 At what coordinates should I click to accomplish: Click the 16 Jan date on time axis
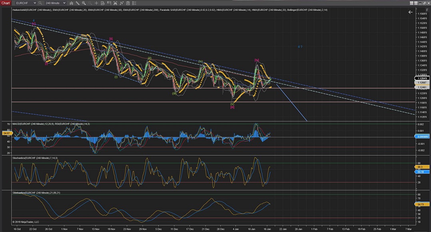coord(267,229)
